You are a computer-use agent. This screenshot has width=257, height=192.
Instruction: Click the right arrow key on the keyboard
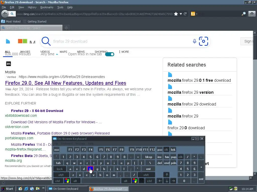point(173,181)
